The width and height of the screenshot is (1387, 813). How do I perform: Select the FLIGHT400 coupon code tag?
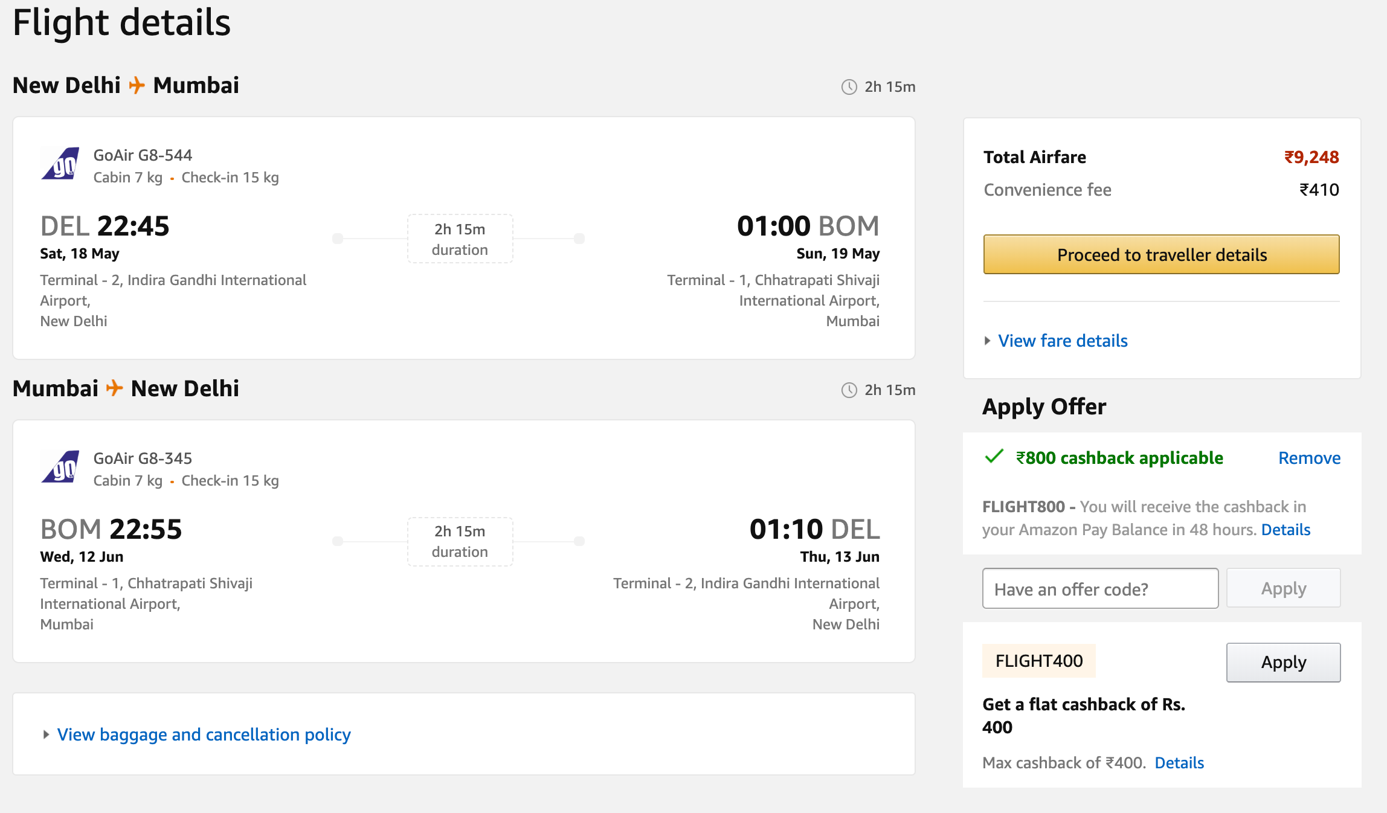(x=1039, y=661)
